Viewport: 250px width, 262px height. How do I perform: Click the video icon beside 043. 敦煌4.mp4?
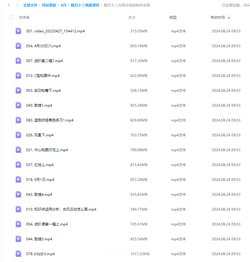pos(18,194)
